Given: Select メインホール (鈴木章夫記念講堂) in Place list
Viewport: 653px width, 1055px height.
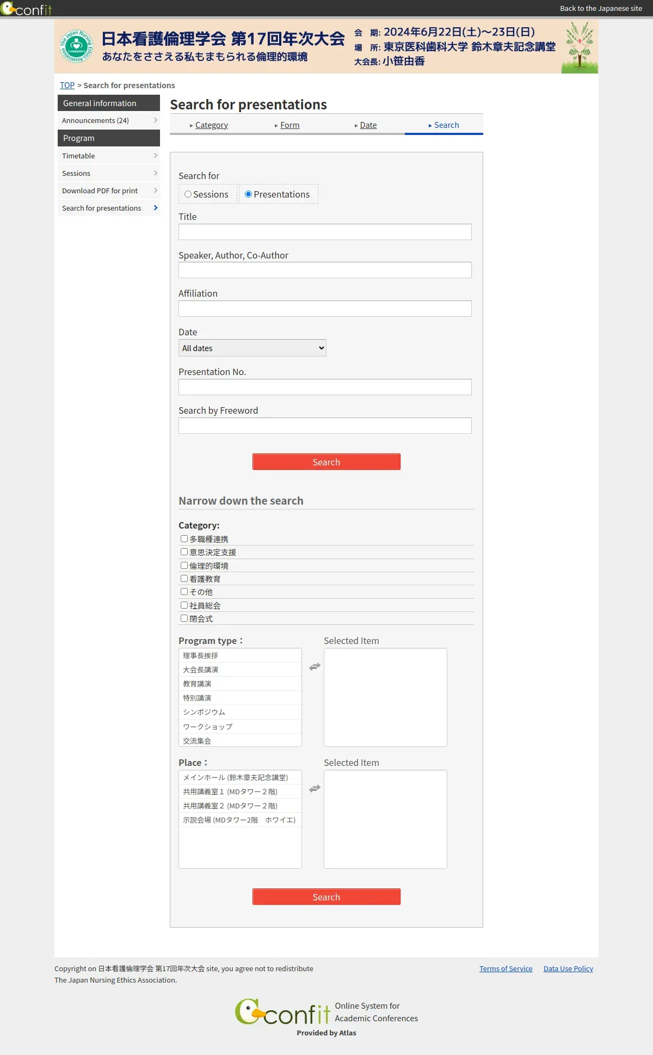Looking at the screenshot, I should coord(240,777).
